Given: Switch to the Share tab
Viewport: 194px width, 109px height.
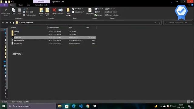Looking at the screenshot, I should 21,5.
